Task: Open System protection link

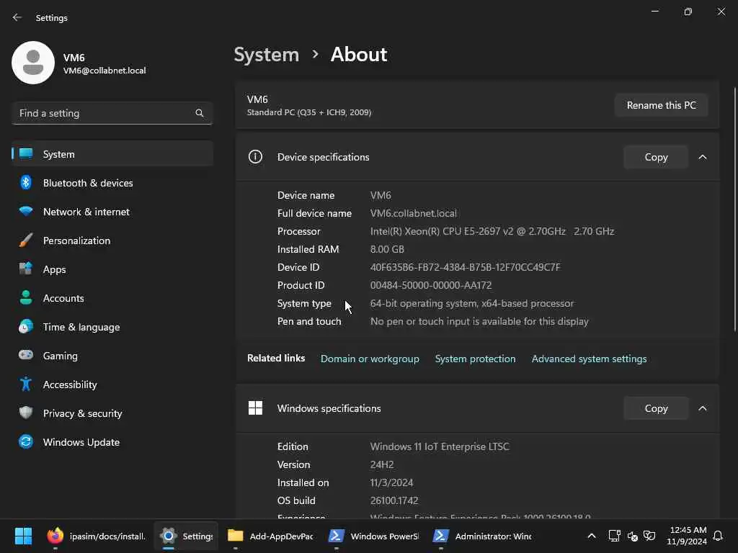Action: point(475,359)
